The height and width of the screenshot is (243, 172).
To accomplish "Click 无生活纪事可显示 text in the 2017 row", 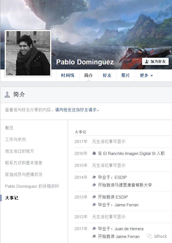I will [x=109, y=141].
